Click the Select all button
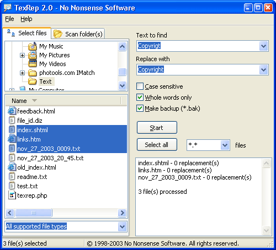Image resolution: width=276 pixels, height=250 pixels. tap(157, 145)
